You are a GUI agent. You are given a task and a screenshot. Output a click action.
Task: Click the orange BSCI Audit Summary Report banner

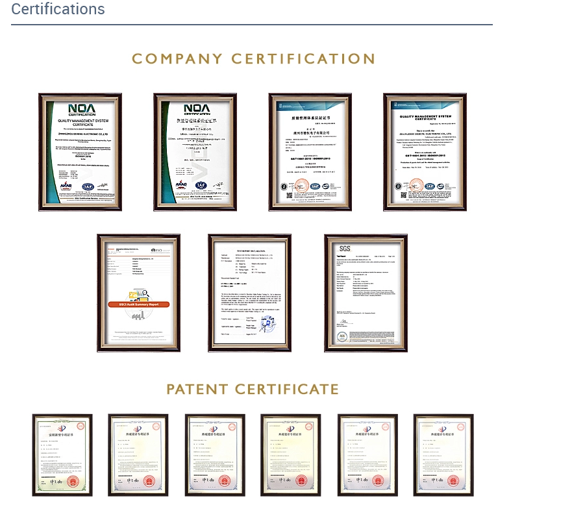click(x=138, y=304)
